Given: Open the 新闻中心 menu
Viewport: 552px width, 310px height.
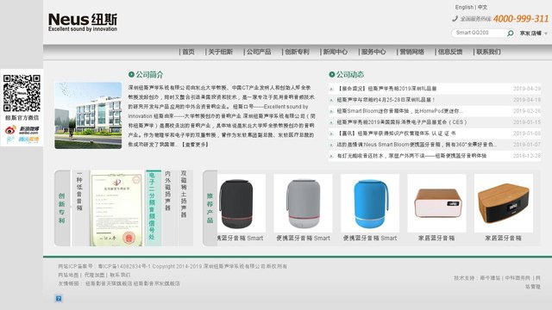Looking at the screenshot, I should [336, 52].
